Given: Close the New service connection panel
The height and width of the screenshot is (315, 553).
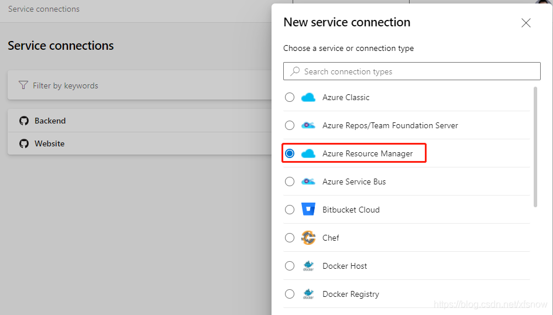Looking at the screenshot, I should click(526, 23).
